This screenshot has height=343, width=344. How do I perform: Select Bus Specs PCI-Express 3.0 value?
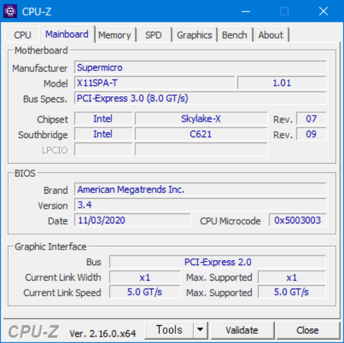click(x=200, y=98)
